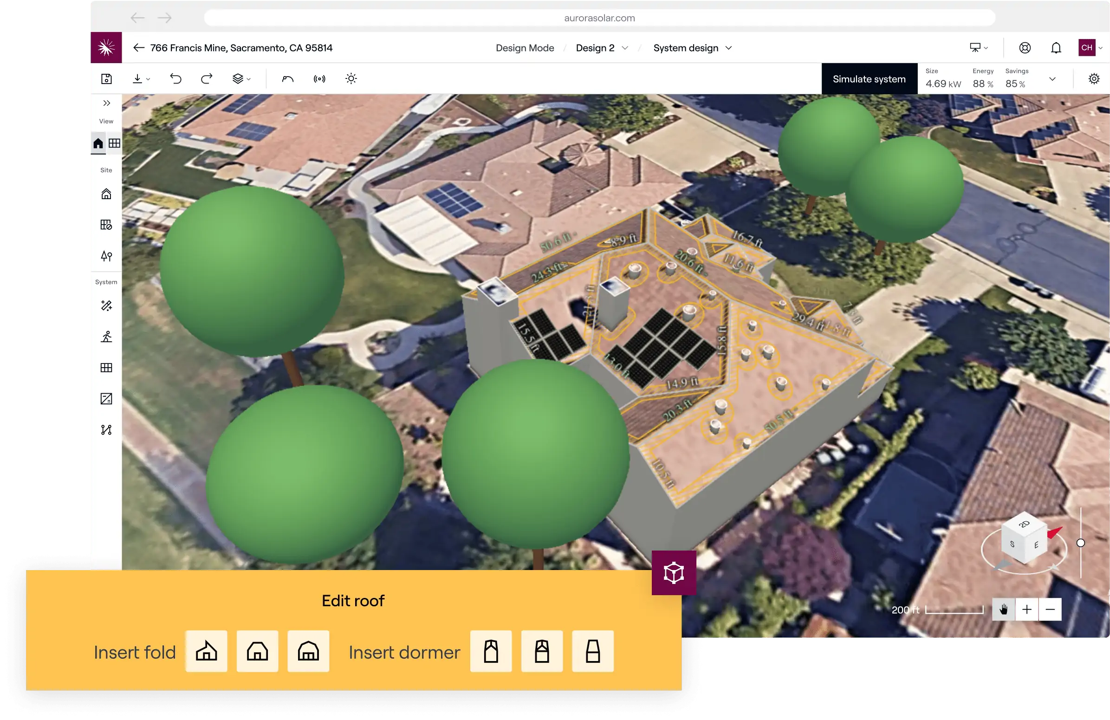Expand the Design 2 dropdown

click(x=626, y=47)
